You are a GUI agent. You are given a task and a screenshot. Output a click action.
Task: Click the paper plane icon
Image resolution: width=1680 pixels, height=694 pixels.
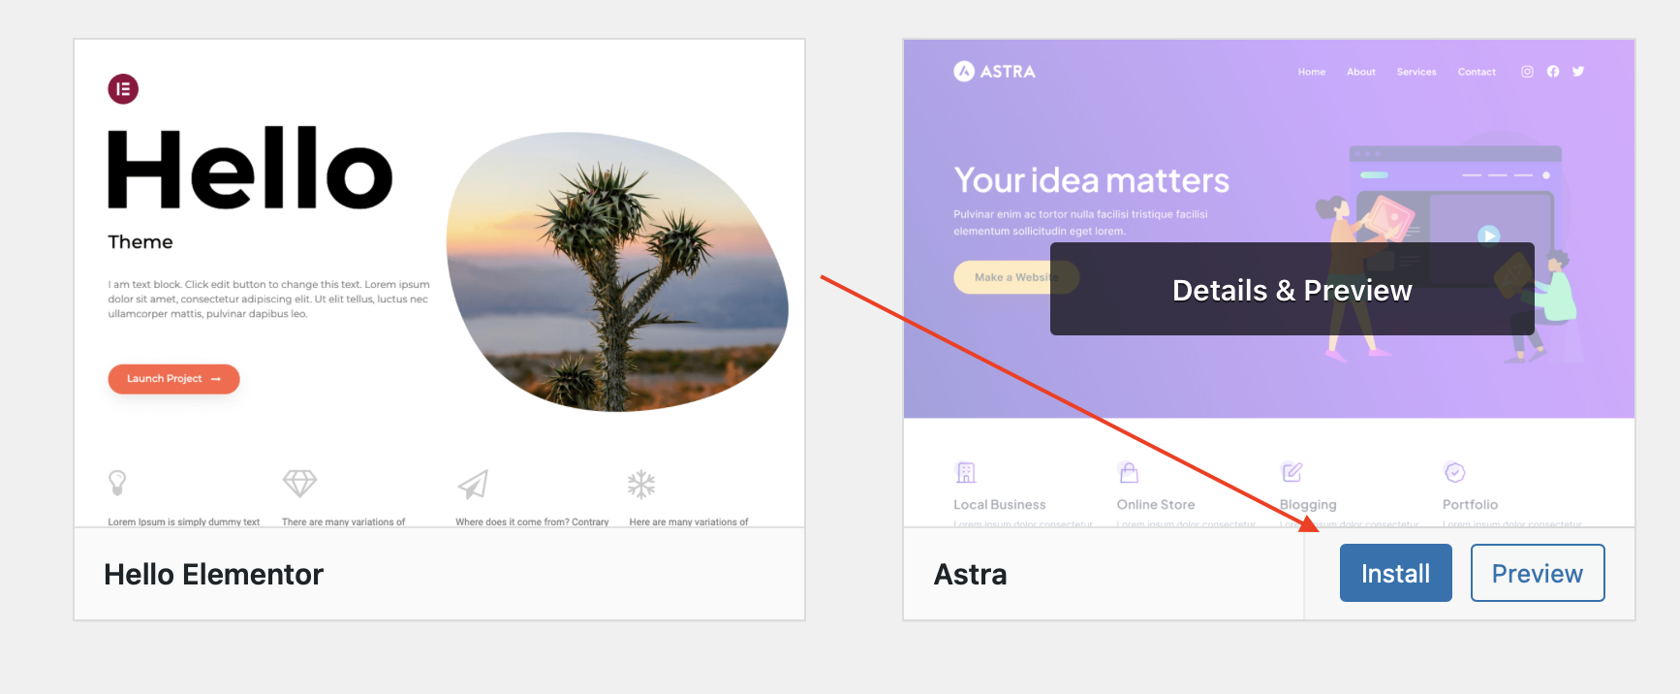[x=473, y=484]
